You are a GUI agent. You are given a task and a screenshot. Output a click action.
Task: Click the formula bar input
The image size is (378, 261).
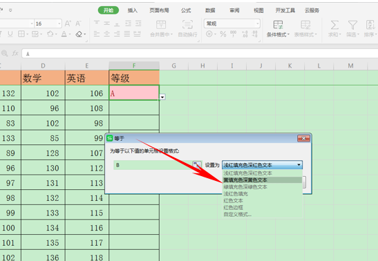pos(200,53)
